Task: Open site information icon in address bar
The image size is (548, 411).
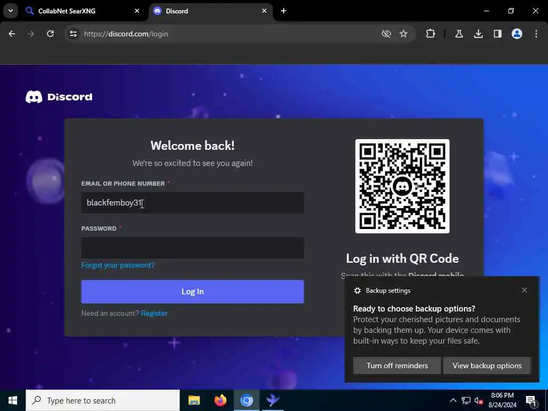Action: 73,34
